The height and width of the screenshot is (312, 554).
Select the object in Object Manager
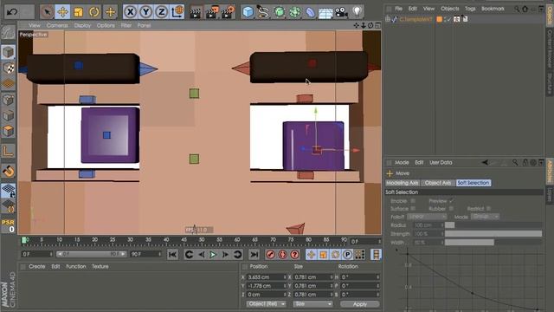tap(415, 19)
